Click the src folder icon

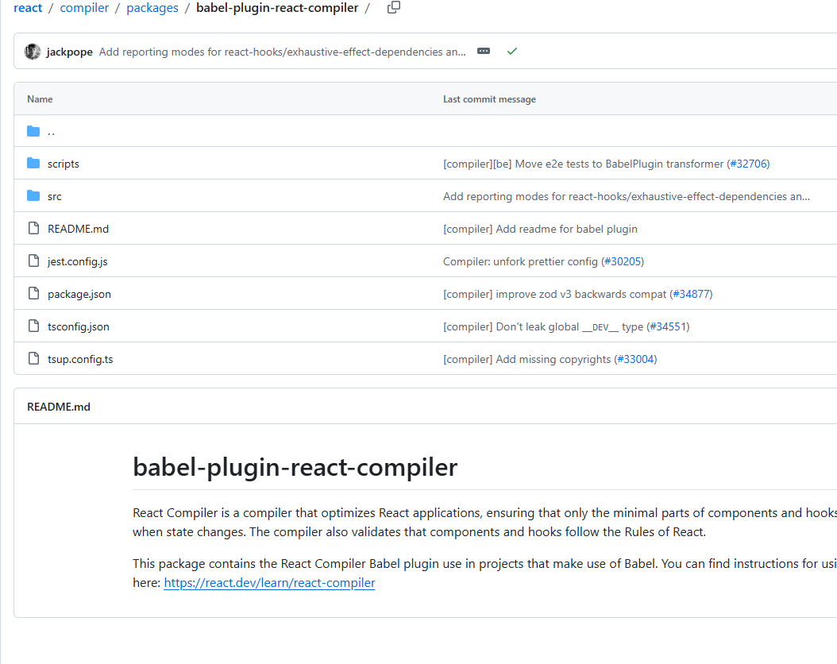point(33,196)
